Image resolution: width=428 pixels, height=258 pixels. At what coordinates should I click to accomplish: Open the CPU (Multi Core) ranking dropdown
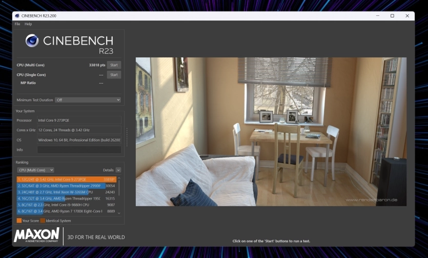coord(35,170)
